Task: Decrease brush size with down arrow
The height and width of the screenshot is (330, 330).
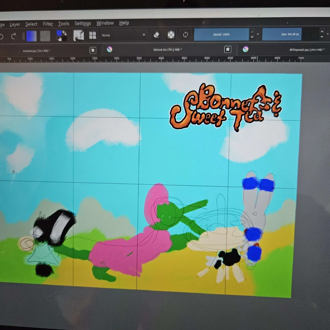Action: click(322, 37)
